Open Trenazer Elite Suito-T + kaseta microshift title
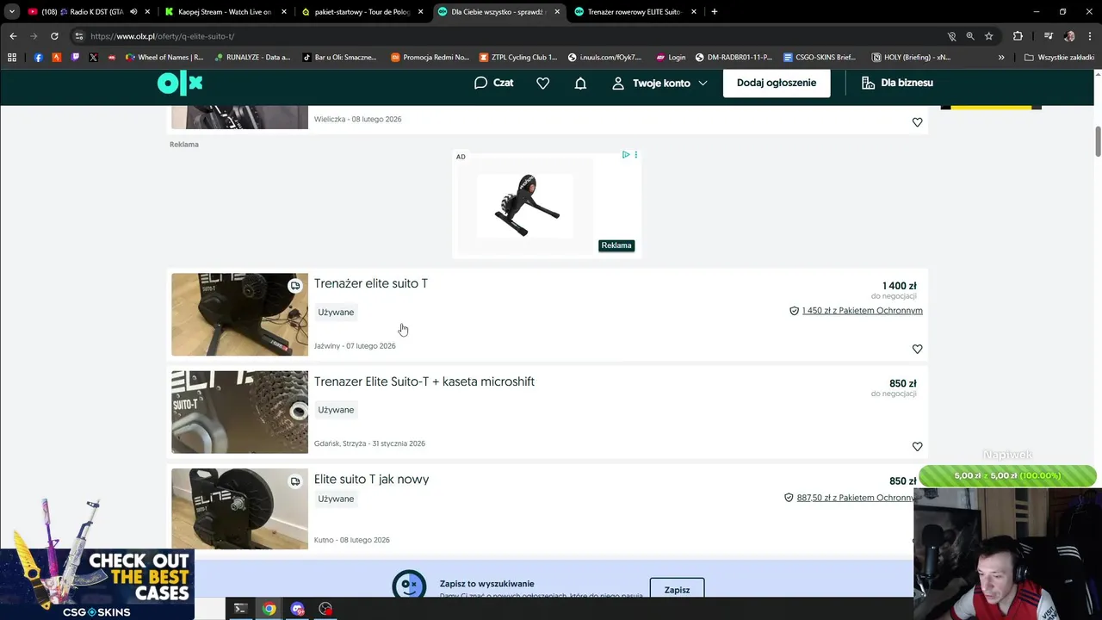The height and width of the screenshot is (620, 1102). tap(424, 381)
